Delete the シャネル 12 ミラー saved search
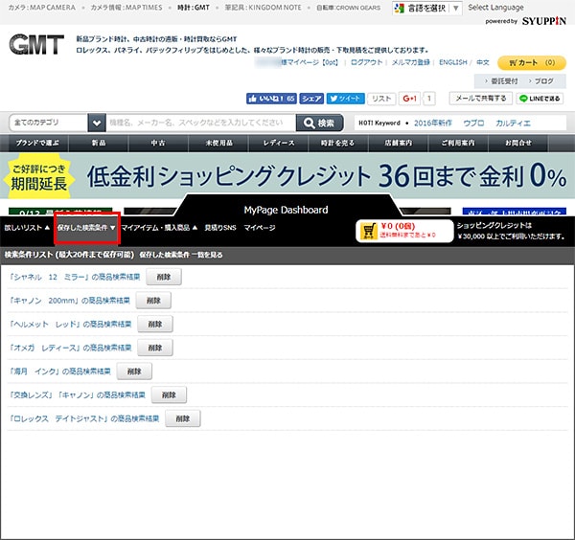 [164, 277]
